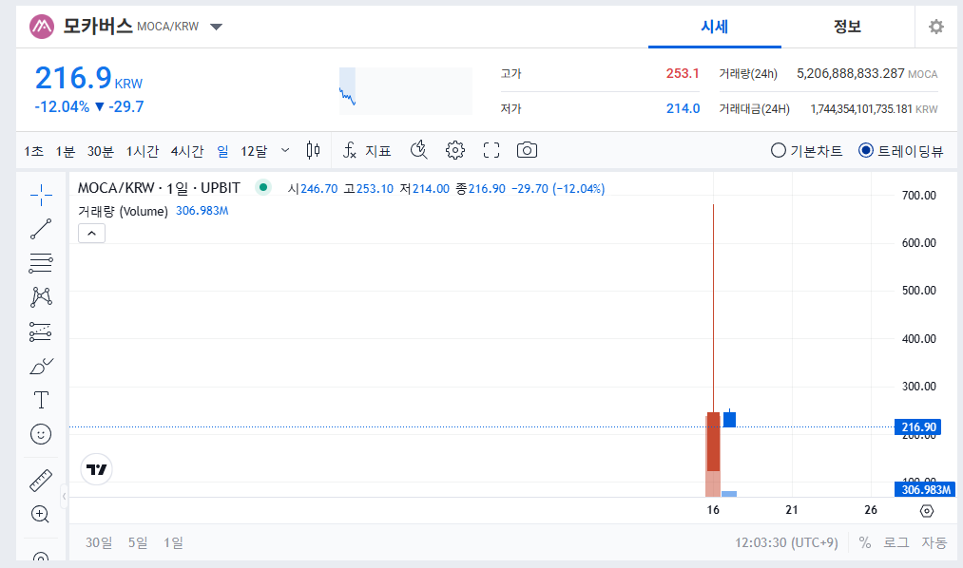
Task: Click the 1,744,354,101,735.181 trade amount value
Action: point(861,109)
